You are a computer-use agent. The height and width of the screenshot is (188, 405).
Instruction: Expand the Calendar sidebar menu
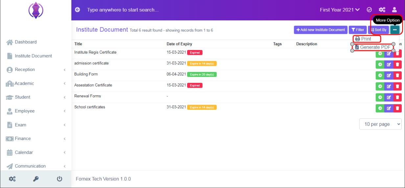[x=36, y=153]
